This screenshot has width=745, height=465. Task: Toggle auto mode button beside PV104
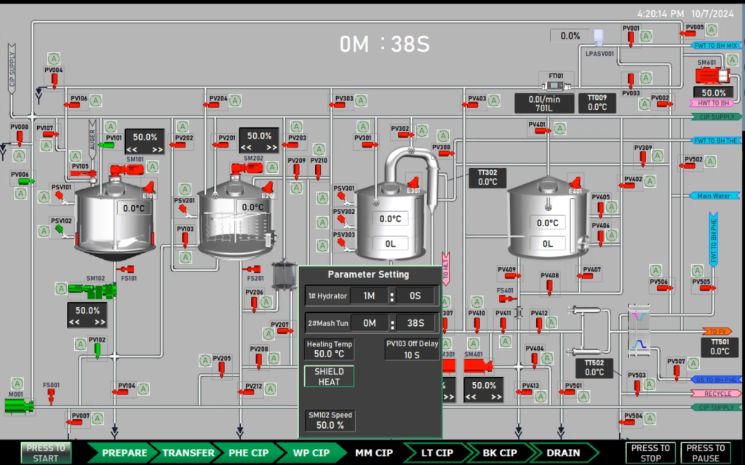point(143,389)
